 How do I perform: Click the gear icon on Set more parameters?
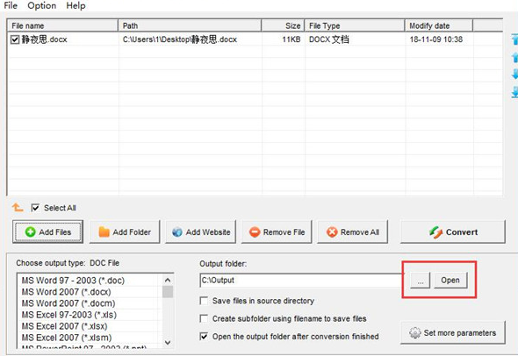tap(415, 332)
